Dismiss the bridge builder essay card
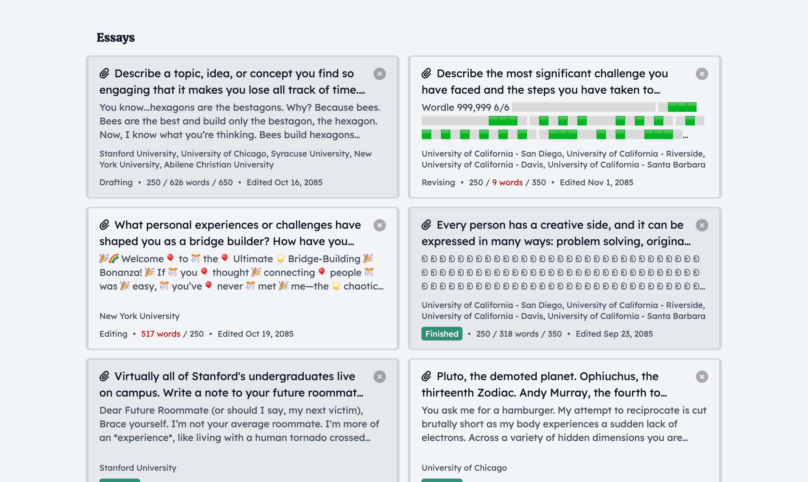 [379, 225]
